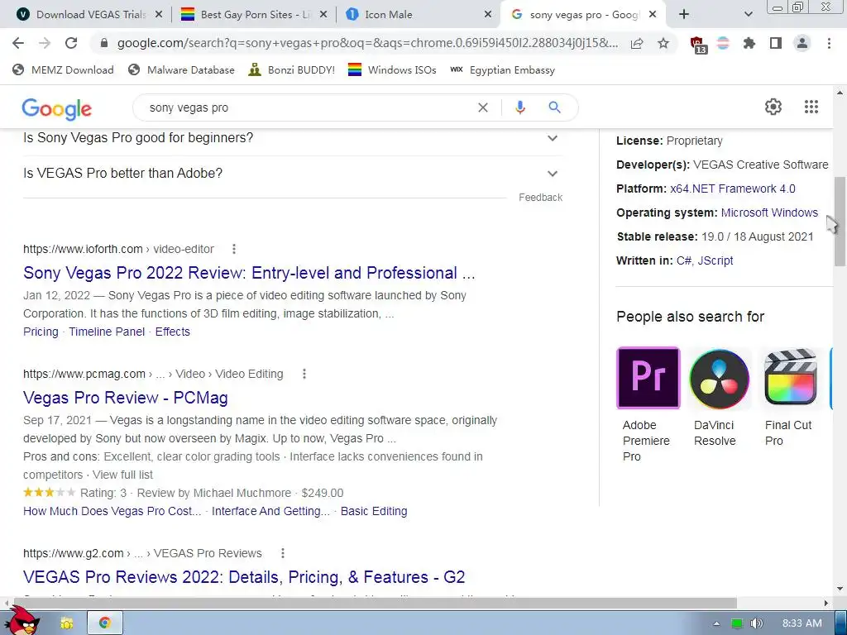
Task: Open the Google apps grid
Action: tap(811, 107)
